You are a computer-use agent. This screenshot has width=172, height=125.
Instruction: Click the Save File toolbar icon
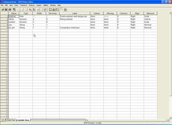pos(6,9)
